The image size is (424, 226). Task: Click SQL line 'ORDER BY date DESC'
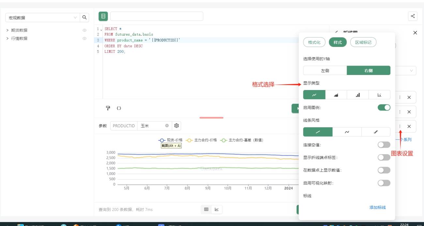tap(123, 46)
